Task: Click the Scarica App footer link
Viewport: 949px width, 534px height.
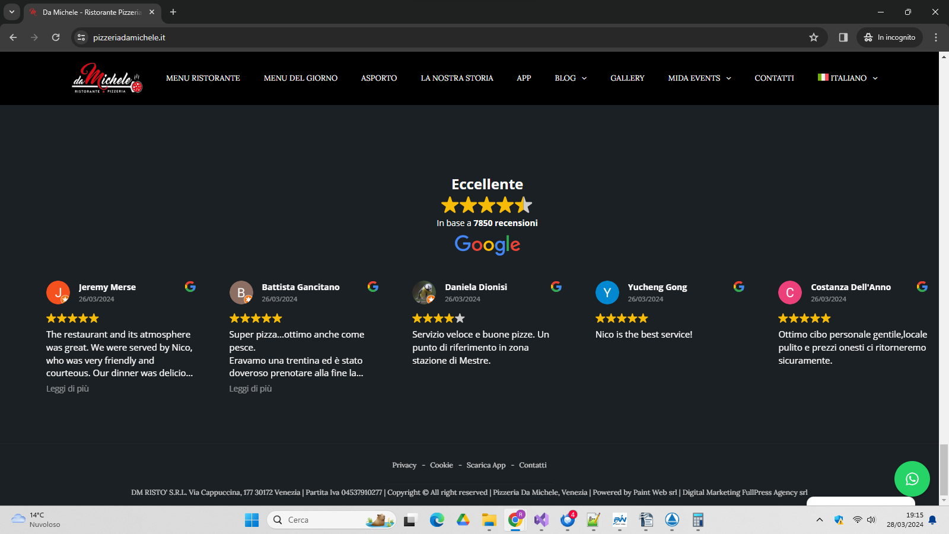Action: pyautogui.click(x=486, y=465)
